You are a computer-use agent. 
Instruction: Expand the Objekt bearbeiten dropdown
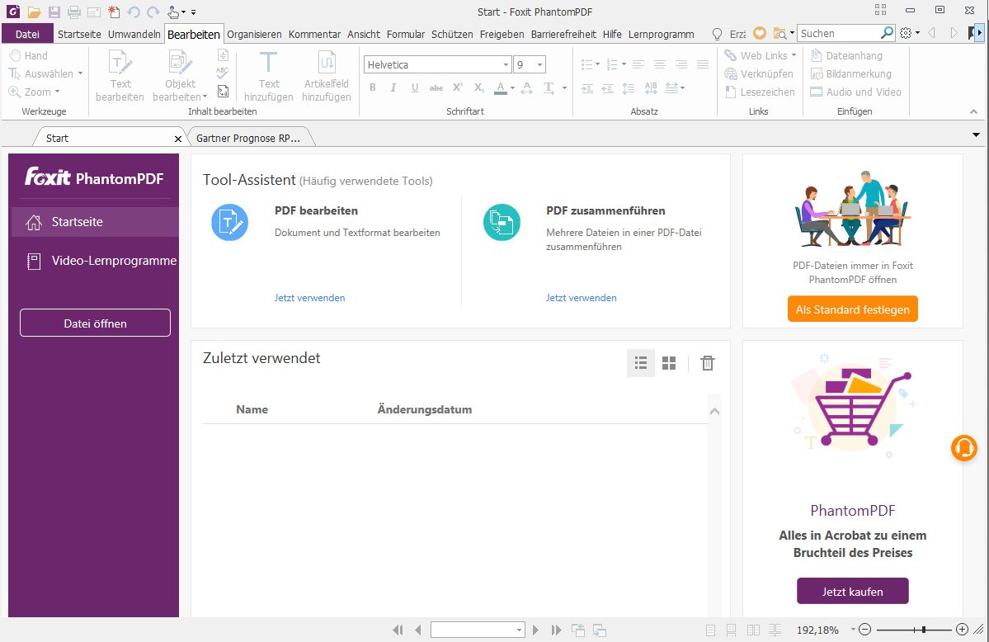pyautogui.click(x=205, y=97)
